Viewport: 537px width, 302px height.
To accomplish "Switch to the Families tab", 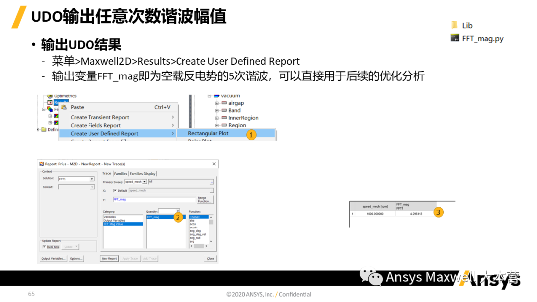I will pyautogui.click(x=120, y=174).
